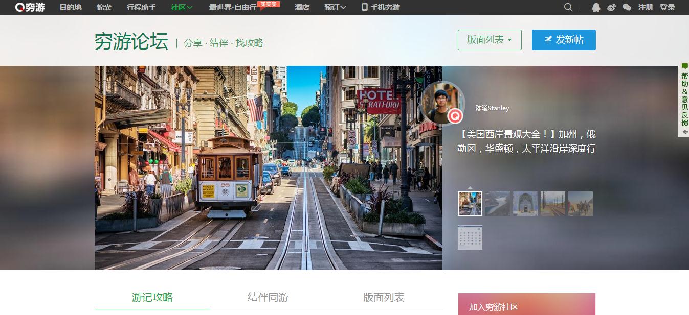Click the WeChat login icon
This screenshot has height=315, width=689.
point(627,7)
